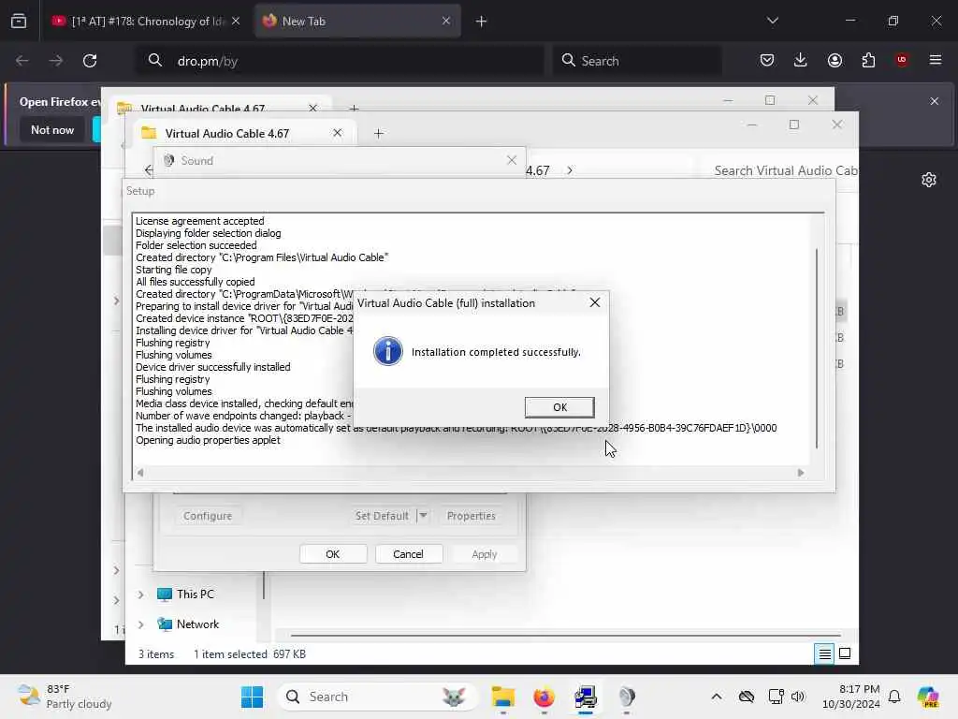This screenshot has width=958, height=719.
Task: Dismiss the Firefox notification bar
Action: click(x=935, y=101)
